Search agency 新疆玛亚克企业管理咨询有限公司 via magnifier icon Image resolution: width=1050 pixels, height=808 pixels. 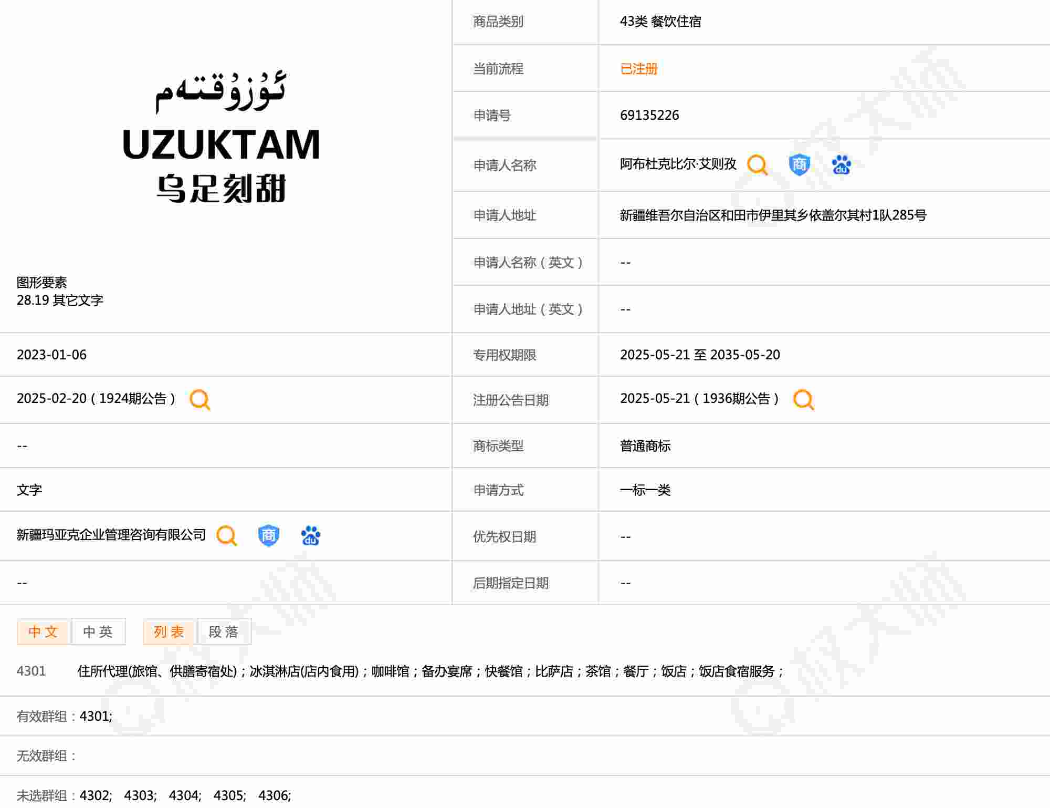pos(227,536)
